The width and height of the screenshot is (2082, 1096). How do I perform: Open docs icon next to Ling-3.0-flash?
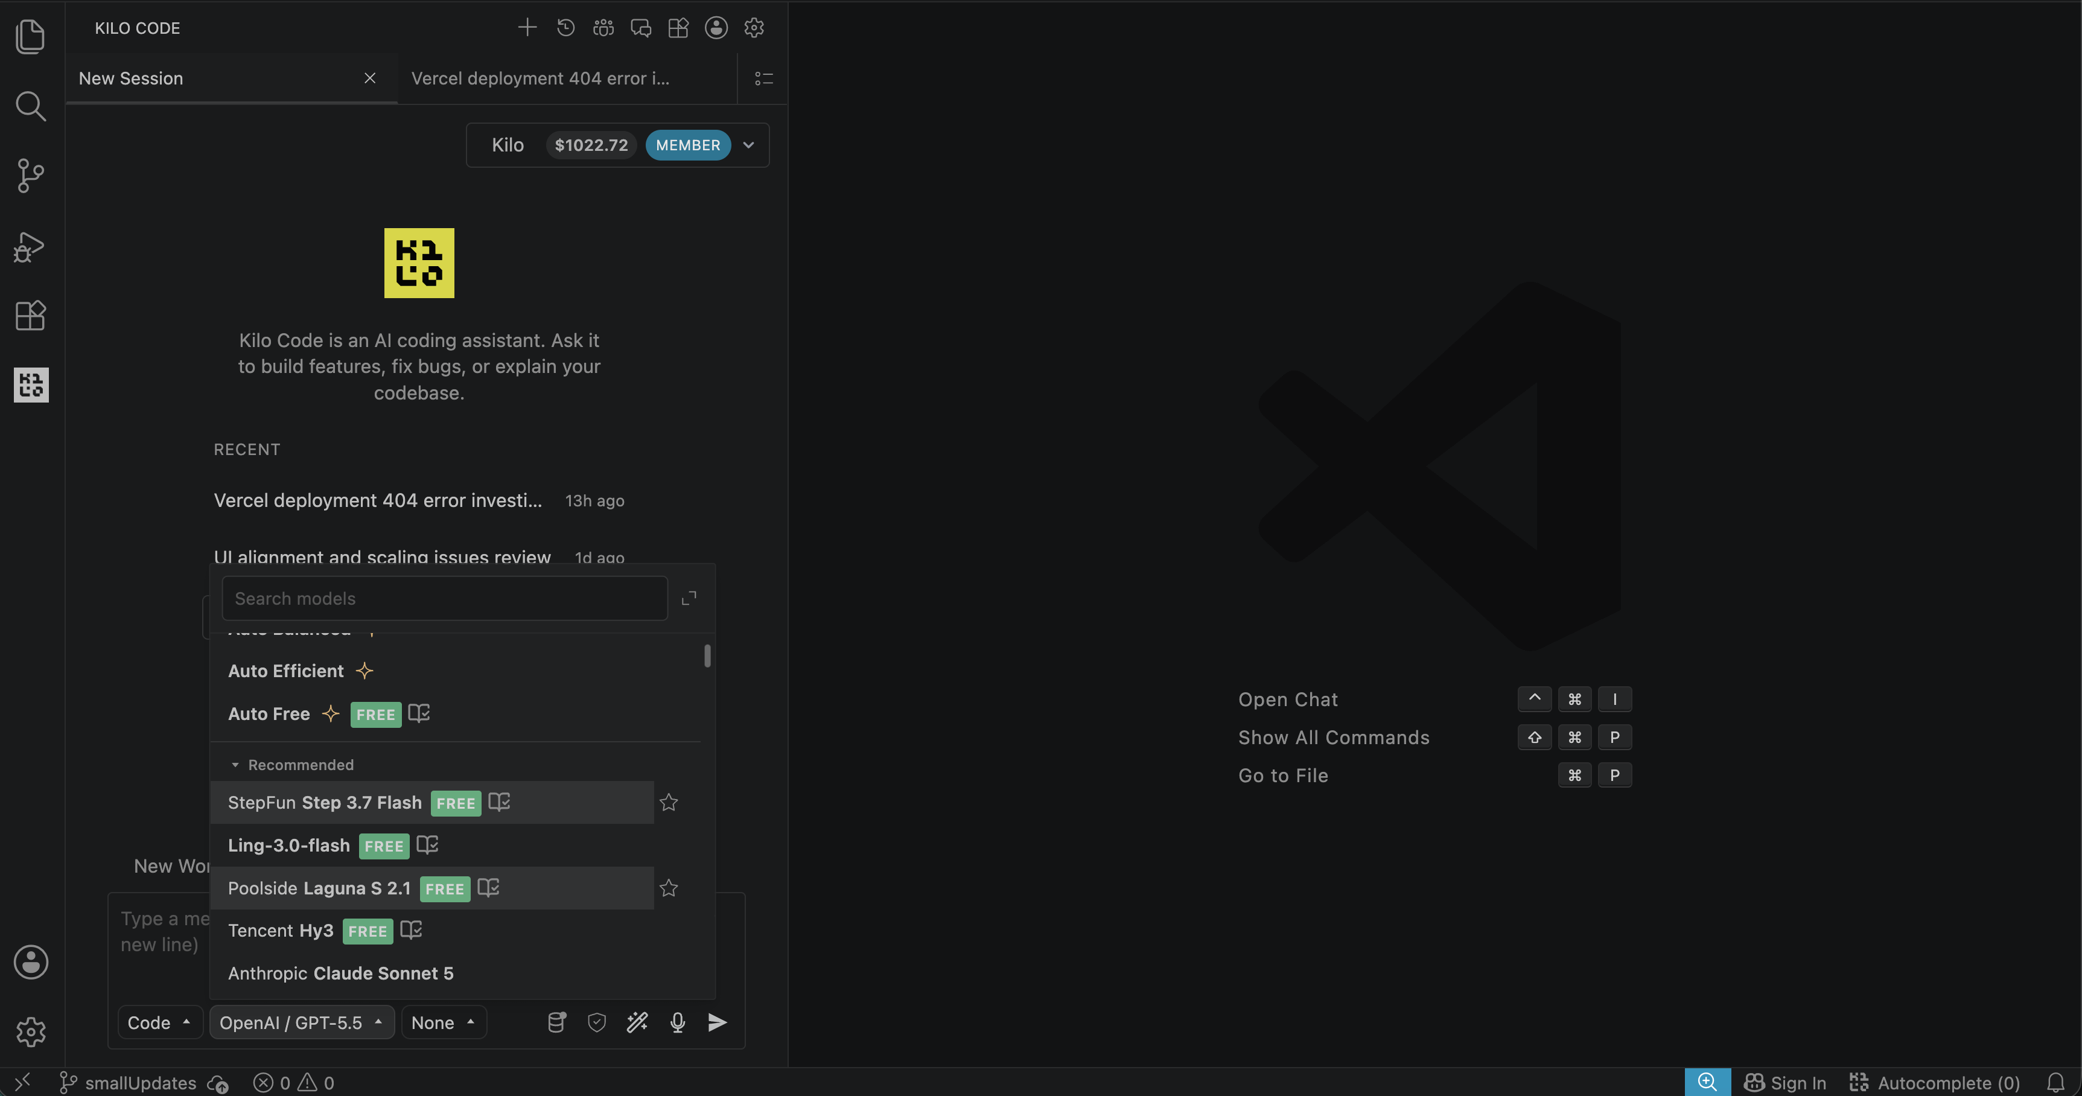(x=427, y=844)
